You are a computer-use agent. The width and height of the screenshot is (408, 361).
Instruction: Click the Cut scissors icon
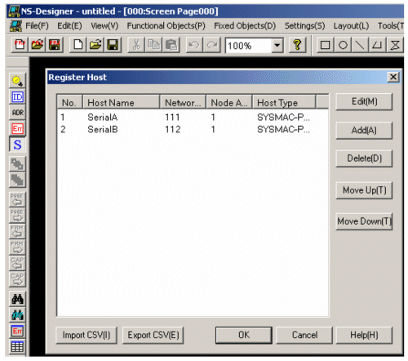tap(136, 45)
